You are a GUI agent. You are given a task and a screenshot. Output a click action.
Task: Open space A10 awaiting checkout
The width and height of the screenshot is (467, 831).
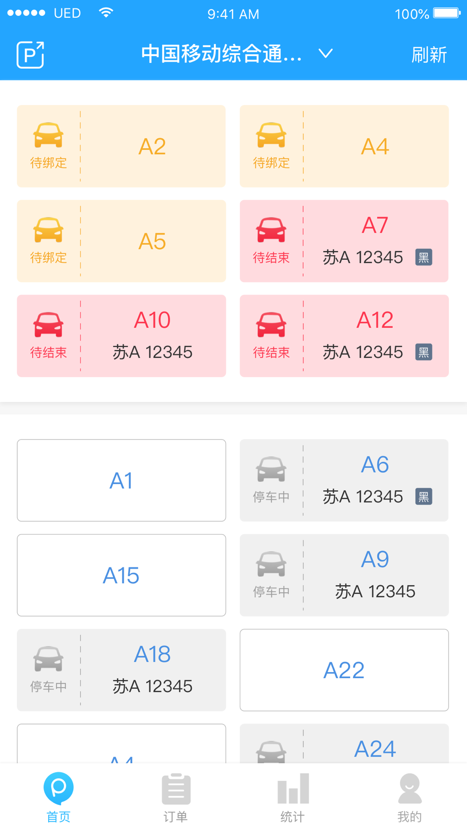121,336
